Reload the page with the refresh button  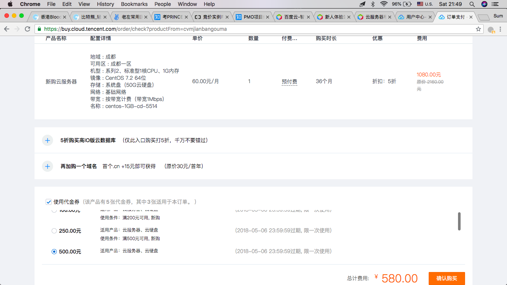[x=27, y=29]
